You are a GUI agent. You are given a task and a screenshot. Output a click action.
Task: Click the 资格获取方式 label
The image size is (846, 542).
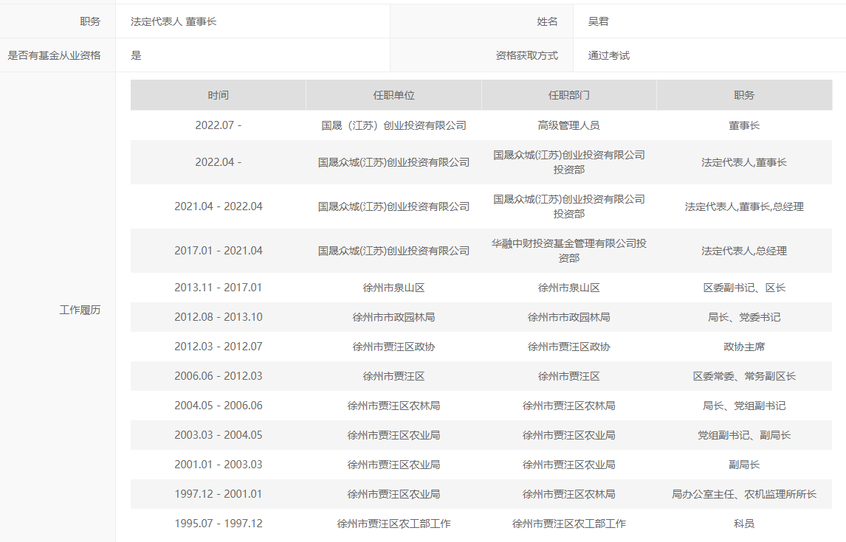pyautogui.click(x=526, y=55)
